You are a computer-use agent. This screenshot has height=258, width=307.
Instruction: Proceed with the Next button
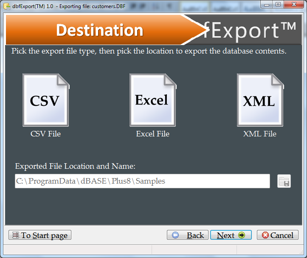pyautogui.click(x=231, y=235)
